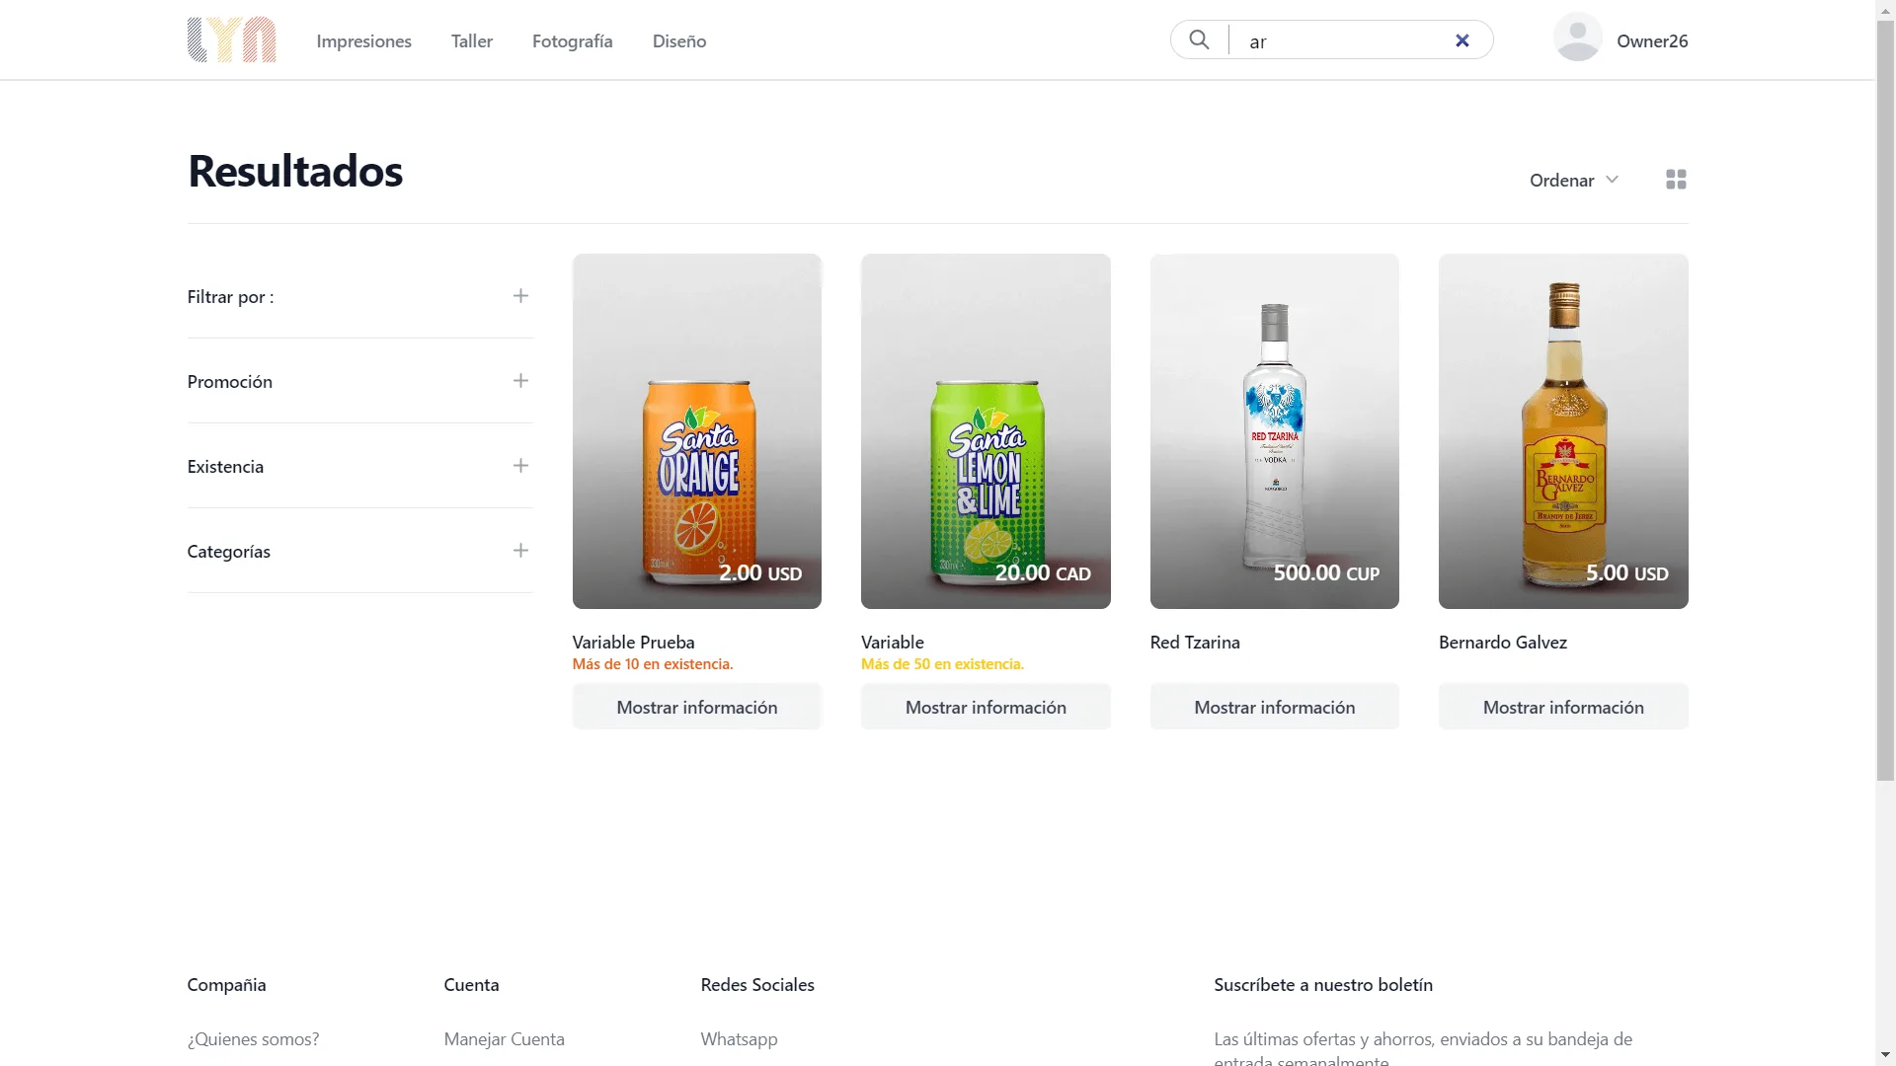Click the 'Suscríbete a nuestro boletín' heading
The width and height of the screenshot is (1896, 1066).
click(x=1323, y=984)
